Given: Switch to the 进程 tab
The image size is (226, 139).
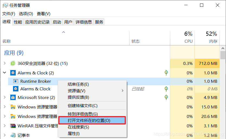Looking at the screenshot, I should 7,22.
